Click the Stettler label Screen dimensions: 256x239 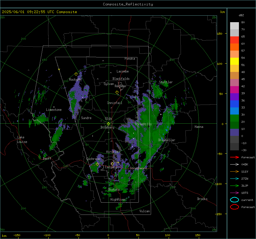click(x=166, y=82)
